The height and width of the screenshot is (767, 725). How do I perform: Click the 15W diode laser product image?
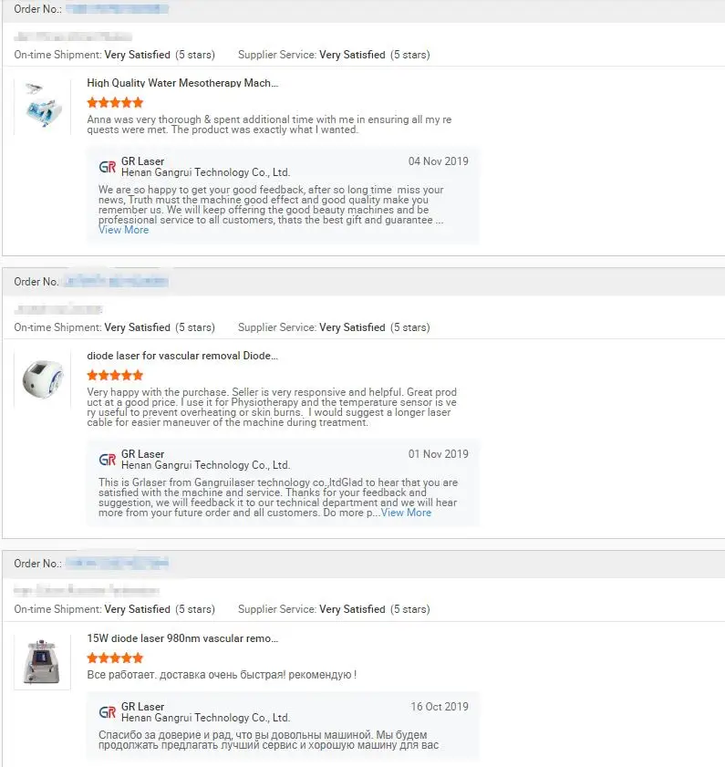pyautogui.click(x=42, y=660)
